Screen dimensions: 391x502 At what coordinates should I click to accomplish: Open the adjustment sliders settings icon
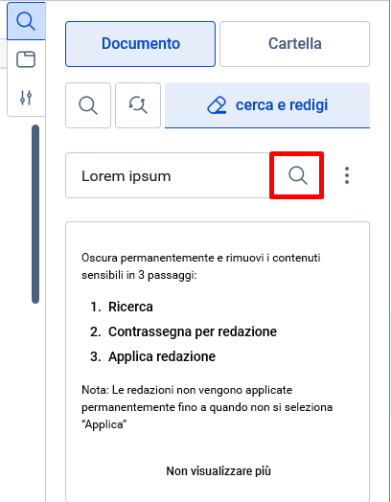[x=26, y=98]
